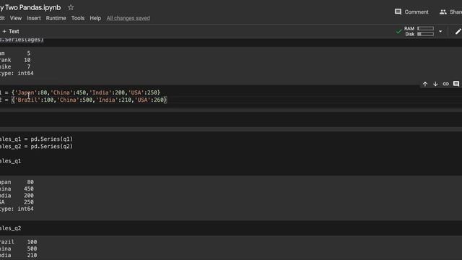Click the 'Brazil' key in the q2 dictionary
Viewport: 462px width, 260px height.
[x=27, y=100]
